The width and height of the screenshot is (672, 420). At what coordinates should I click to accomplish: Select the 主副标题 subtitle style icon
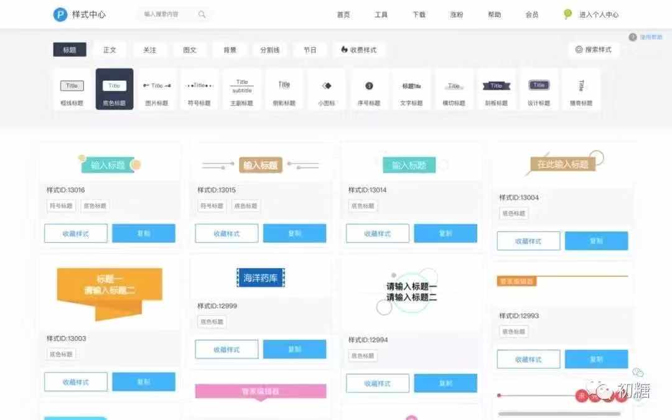[241, 86]
